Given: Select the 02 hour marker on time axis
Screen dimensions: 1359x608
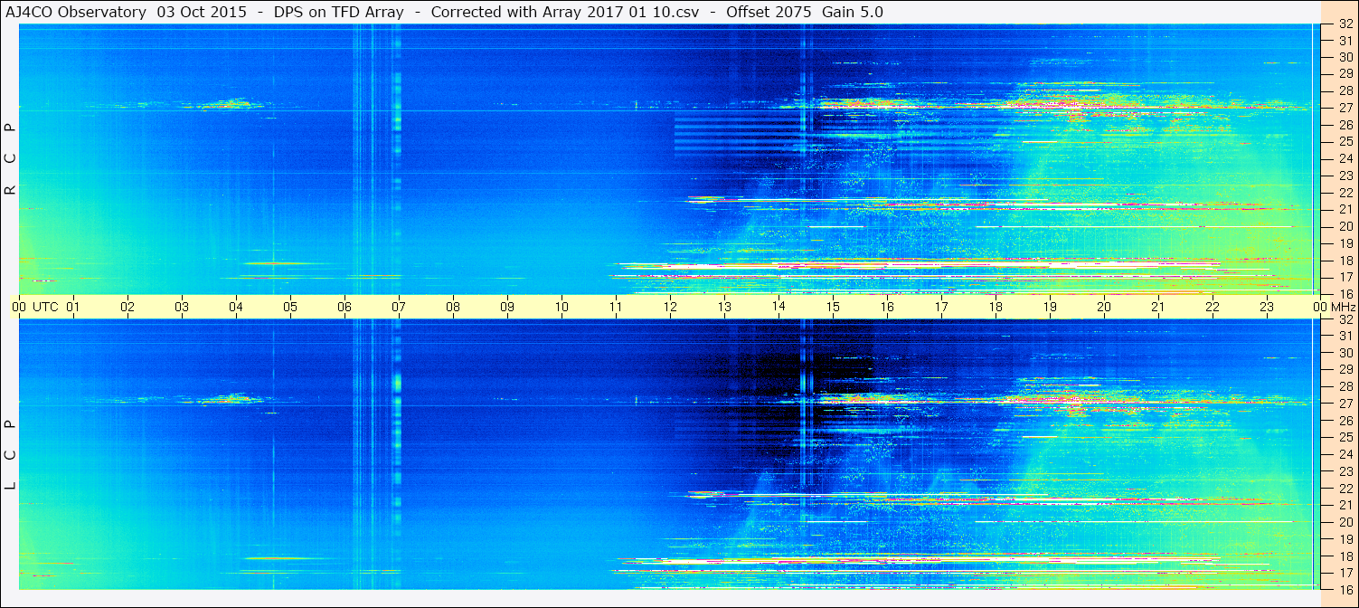Looking at the screenshot, I should (x=127, y=307).
